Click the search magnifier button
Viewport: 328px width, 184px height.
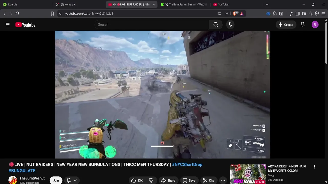[x=216, y=25]
